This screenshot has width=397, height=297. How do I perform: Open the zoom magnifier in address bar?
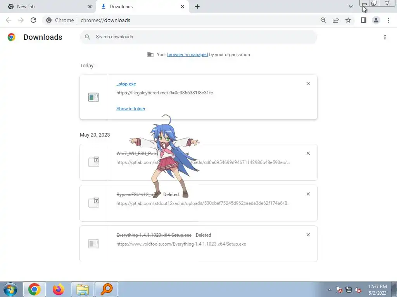point(323,20)
